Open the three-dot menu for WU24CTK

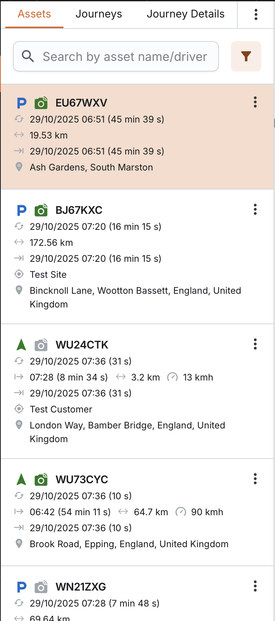pyautogui.click(x=255, y=344)
